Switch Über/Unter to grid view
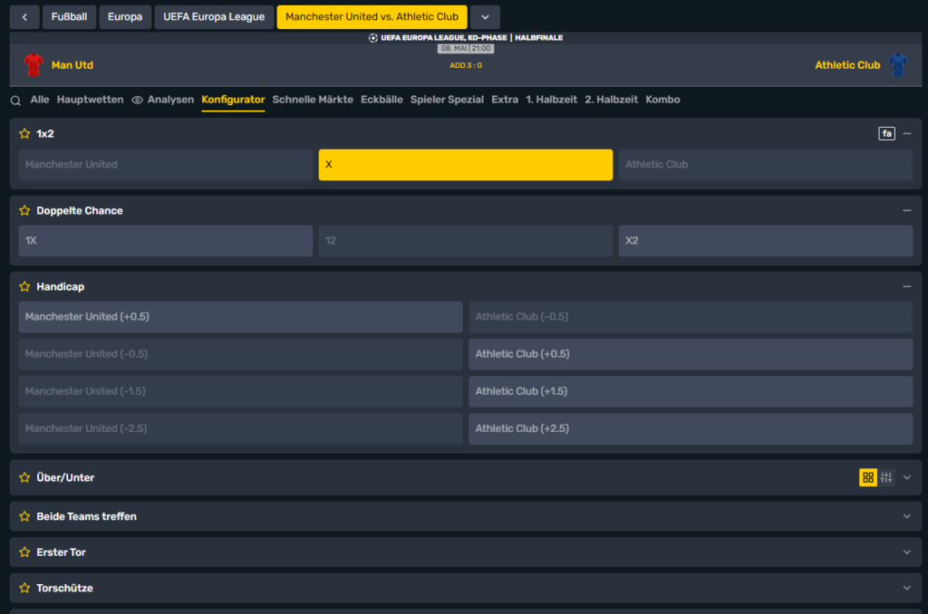 867,477
